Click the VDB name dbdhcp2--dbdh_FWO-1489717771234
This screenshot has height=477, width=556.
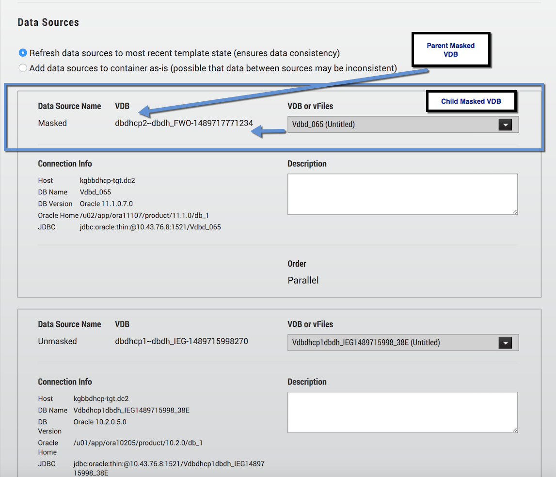click(184, 123)
